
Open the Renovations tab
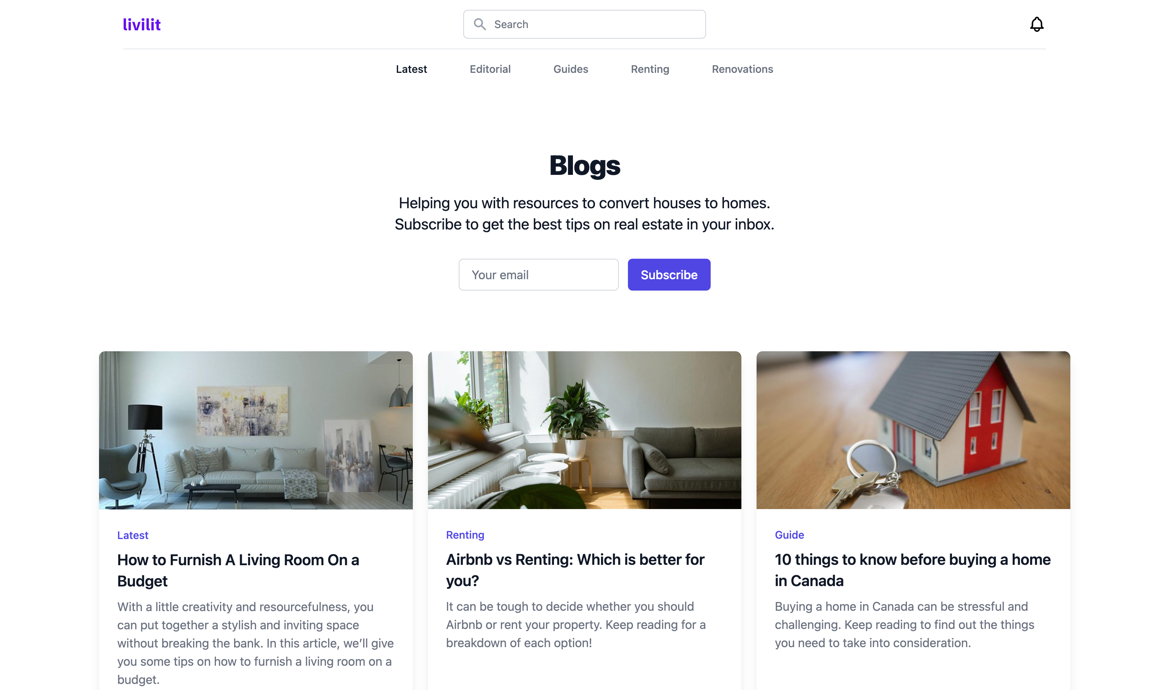click(x=742, y=69)
